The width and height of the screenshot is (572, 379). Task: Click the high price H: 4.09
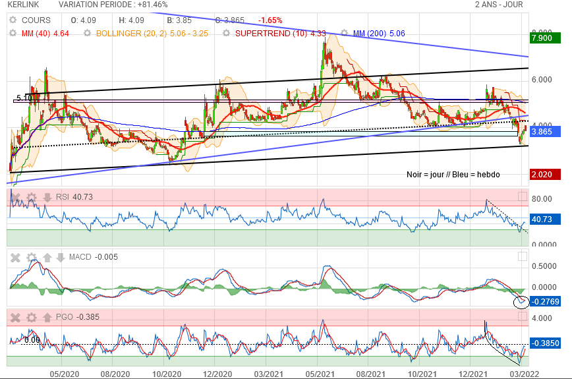pyautogui.click(x=131, y=20)
